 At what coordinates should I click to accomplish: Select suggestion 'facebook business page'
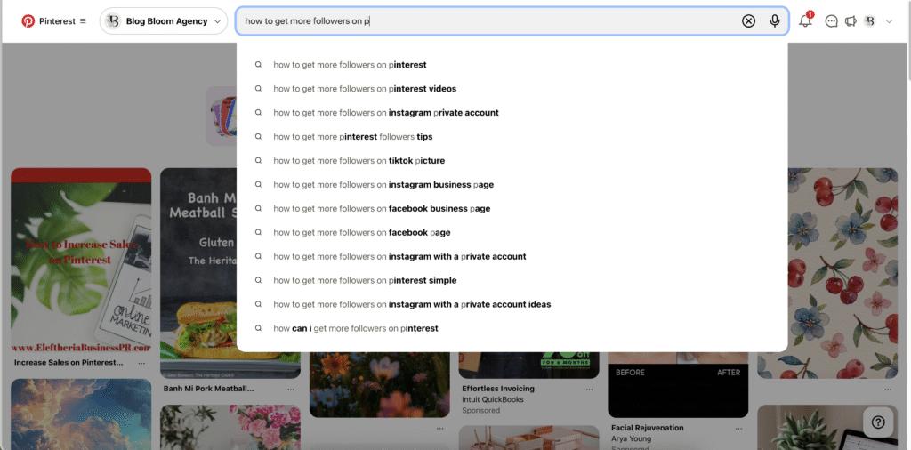coord(512,208)
